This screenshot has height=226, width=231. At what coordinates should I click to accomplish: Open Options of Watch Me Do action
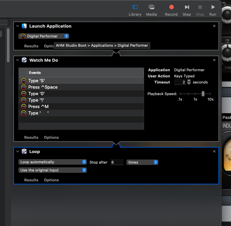51,137
